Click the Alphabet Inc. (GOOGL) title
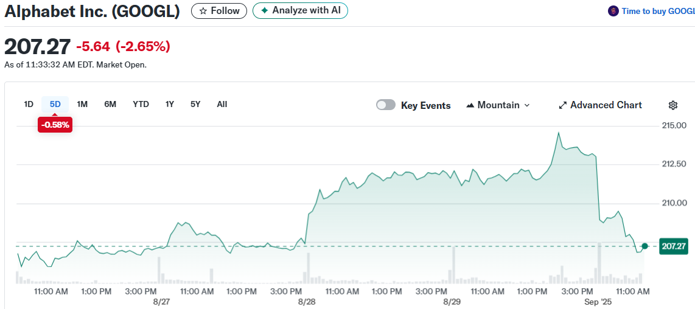695x309 pixels. [92, 11]
